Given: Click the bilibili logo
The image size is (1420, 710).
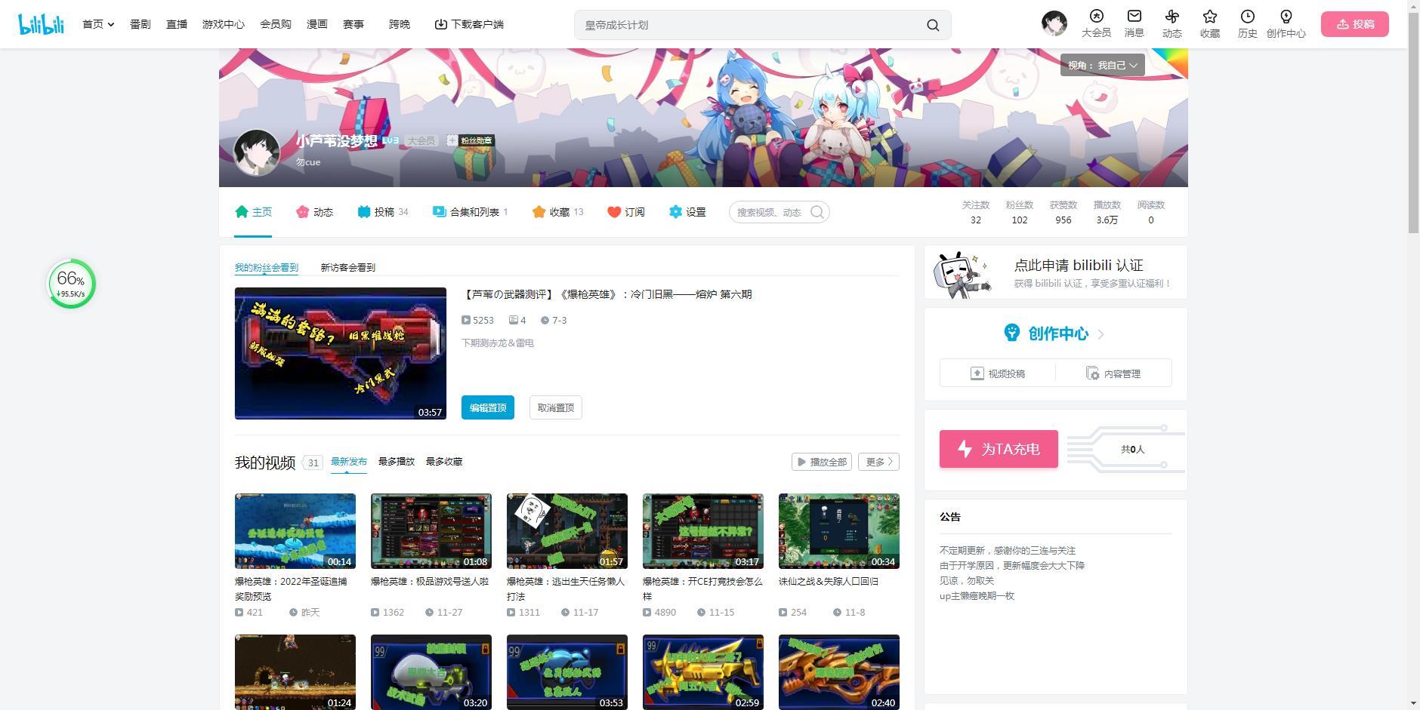Looking at the screenshot, I should tap(42, 24).
